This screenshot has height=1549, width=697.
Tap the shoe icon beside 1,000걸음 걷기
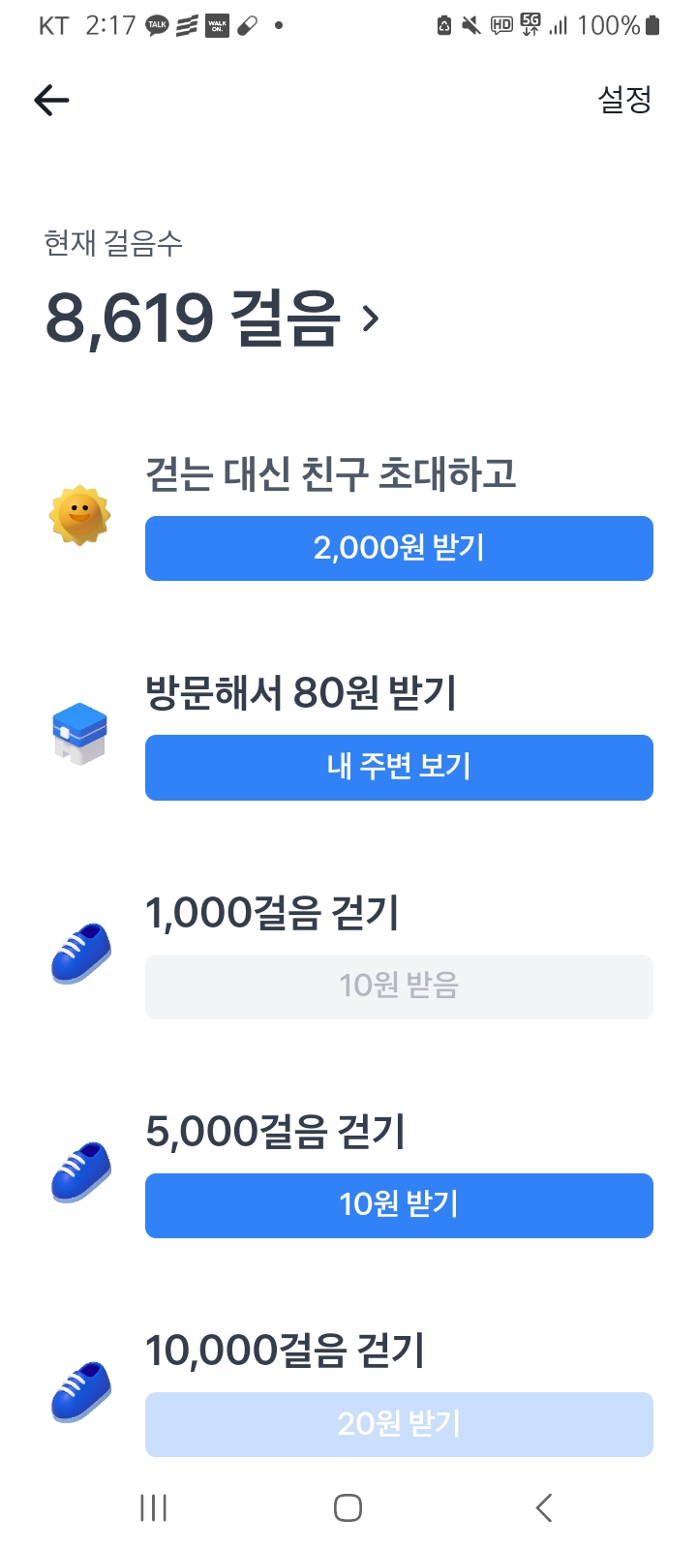click(80, 954)
